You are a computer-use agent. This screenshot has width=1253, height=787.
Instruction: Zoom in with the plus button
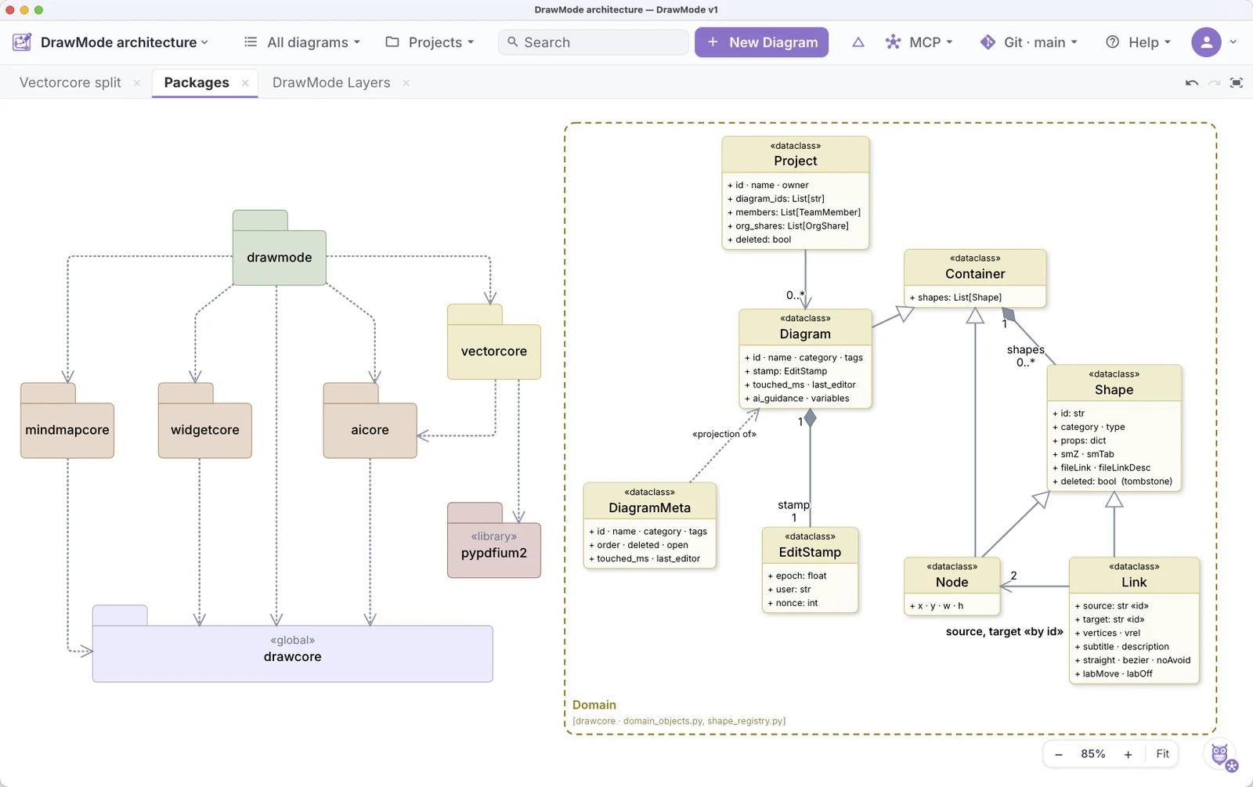click(1128, 754)
